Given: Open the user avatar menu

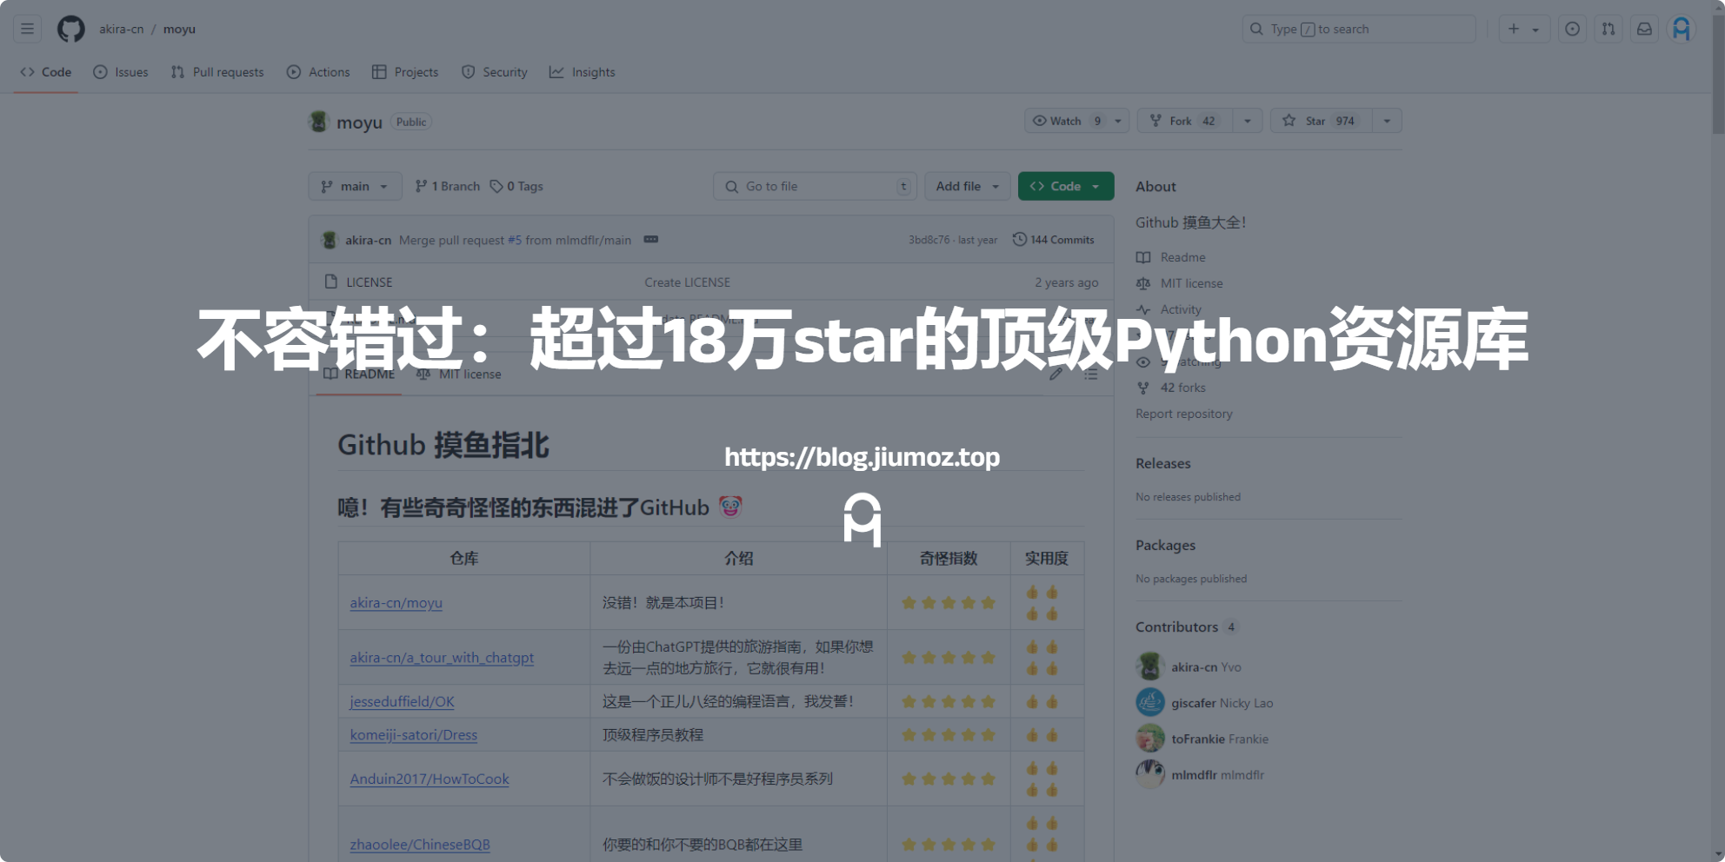Looking at the screenshot, I should coord(1682,29).
